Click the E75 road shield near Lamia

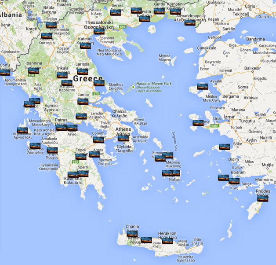coord(96,94)
